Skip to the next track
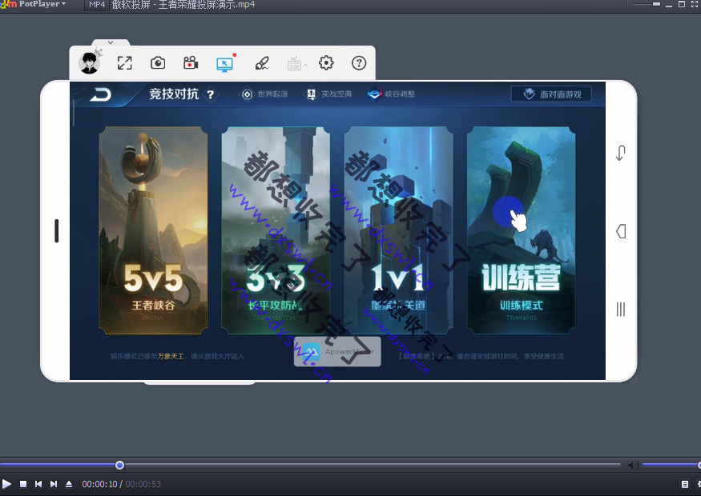This screenshot has width=701, height=496. coord(54,484)
